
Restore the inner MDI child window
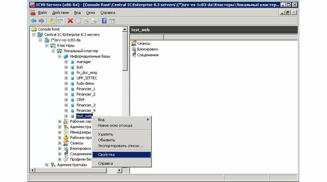pyautogui.click(x=288, y=12)
